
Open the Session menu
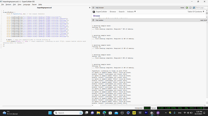[x=8, y=4]
